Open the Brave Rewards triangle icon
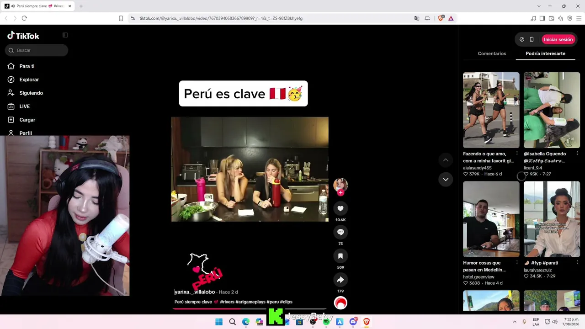The height and width of the screenshot is (329, 585). [x=451, y=18]
